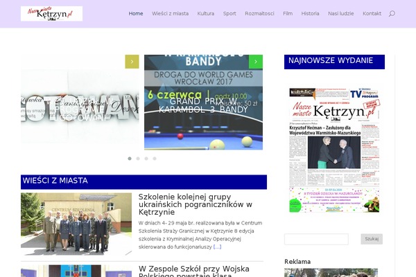Click the Reklama advertisement image
The image size is (416, 277).
click(331, 273)
